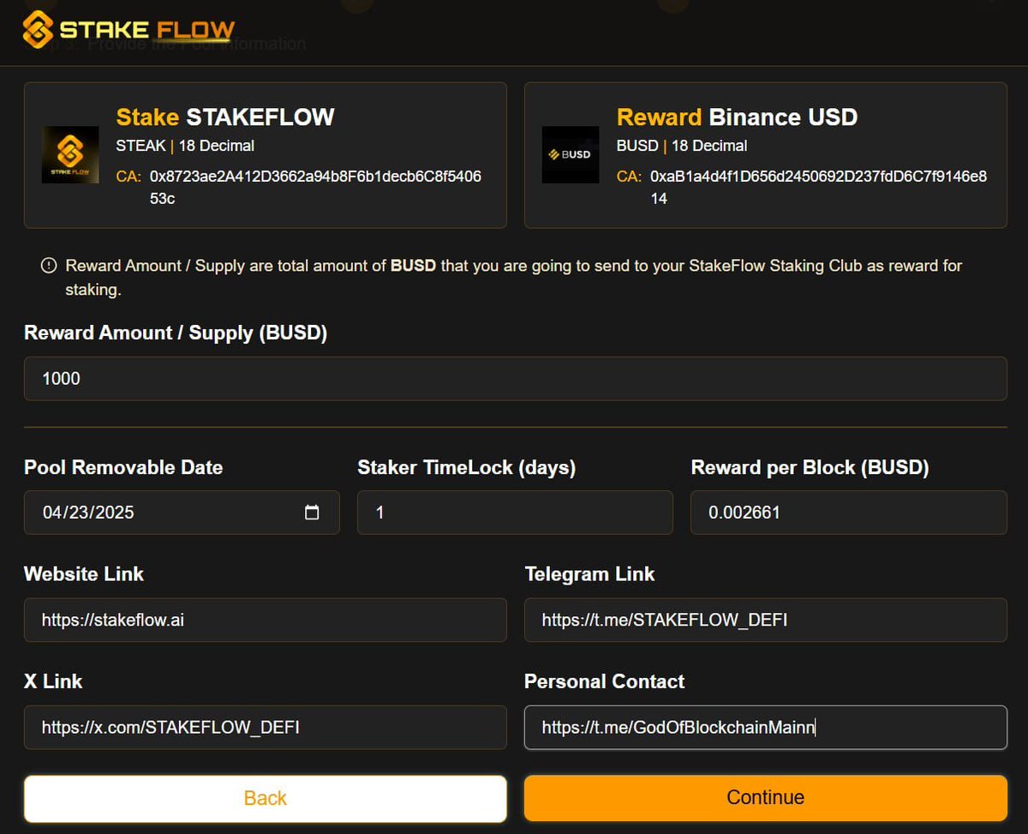Focus the Personal Contact input
The image size is (1028, 834).
[x=766, y=728]
